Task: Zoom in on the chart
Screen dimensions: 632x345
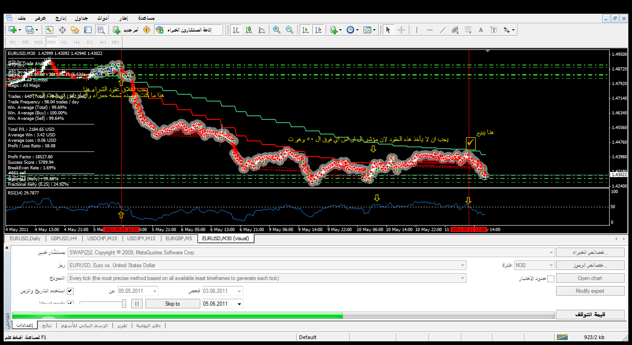Action: pos(276,30)
